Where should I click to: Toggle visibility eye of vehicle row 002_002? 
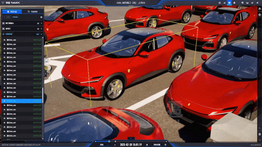click(x=5, y=57)
